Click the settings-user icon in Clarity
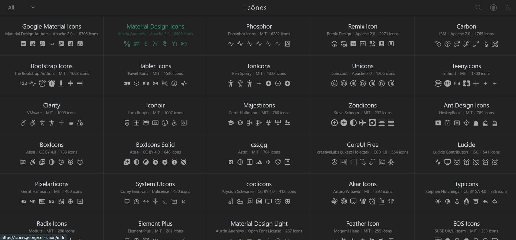Screen dimensions: 516x240 (x=80, y=123)
